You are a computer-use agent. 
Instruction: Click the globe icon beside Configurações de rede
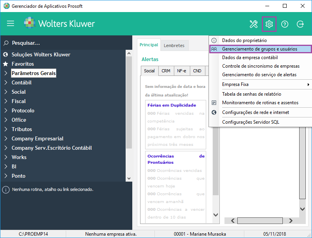coord(214,112)
